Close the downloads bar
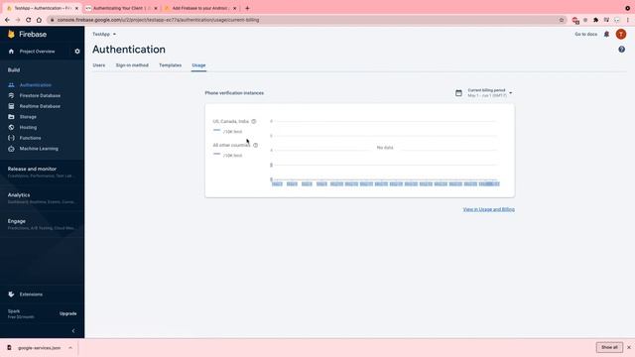Screen dimensions: 635x357 629,347
